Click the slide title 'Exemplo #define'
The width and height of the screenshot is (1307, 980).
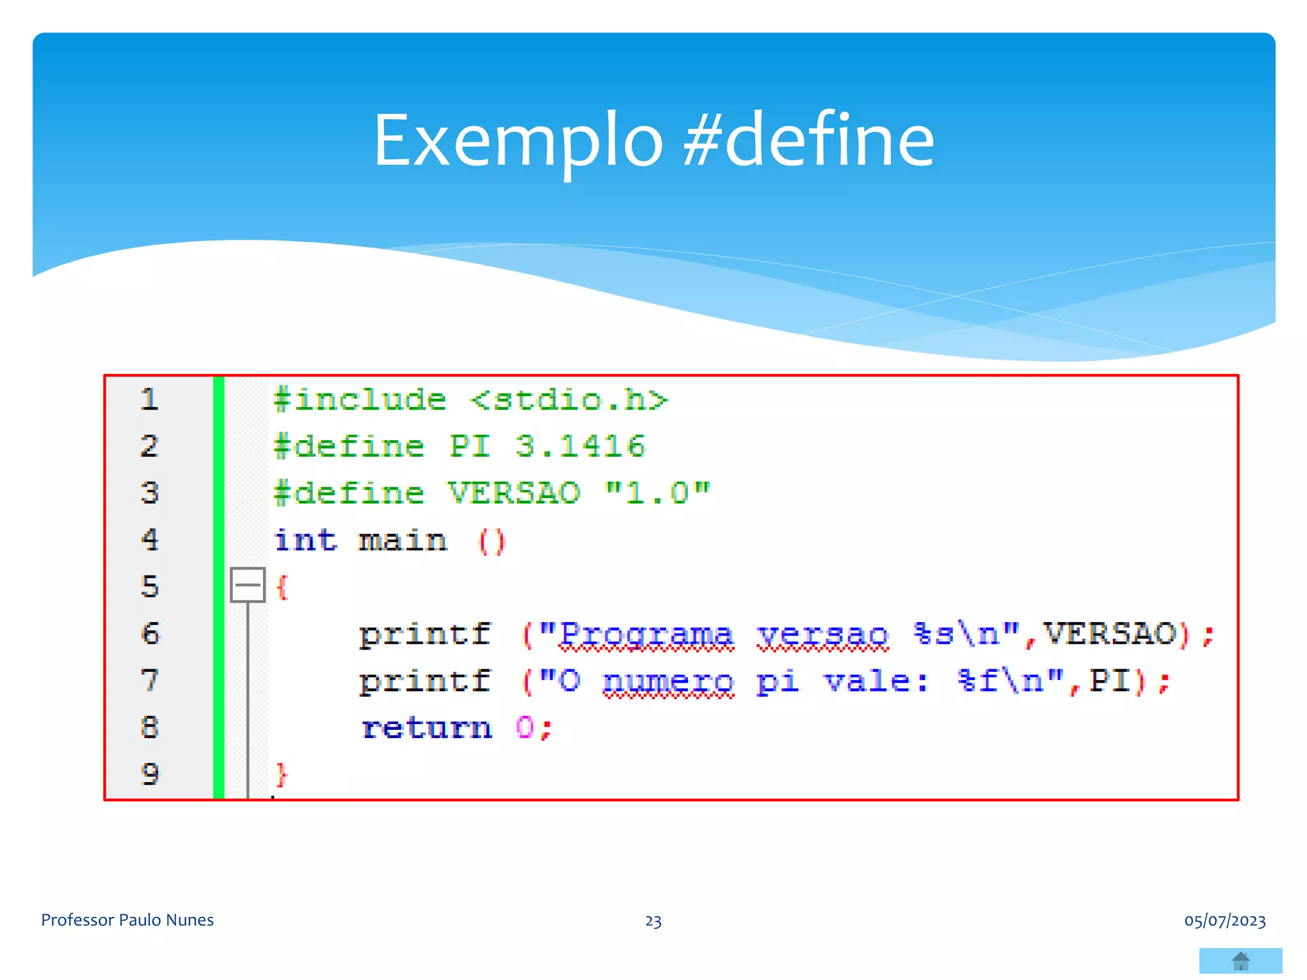[x=653, y=140]
